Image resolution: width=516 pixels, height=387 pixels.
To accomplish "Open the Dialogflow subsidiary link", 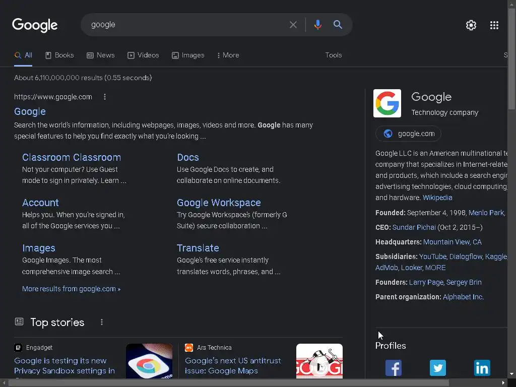I will click(x=466, y=256).
